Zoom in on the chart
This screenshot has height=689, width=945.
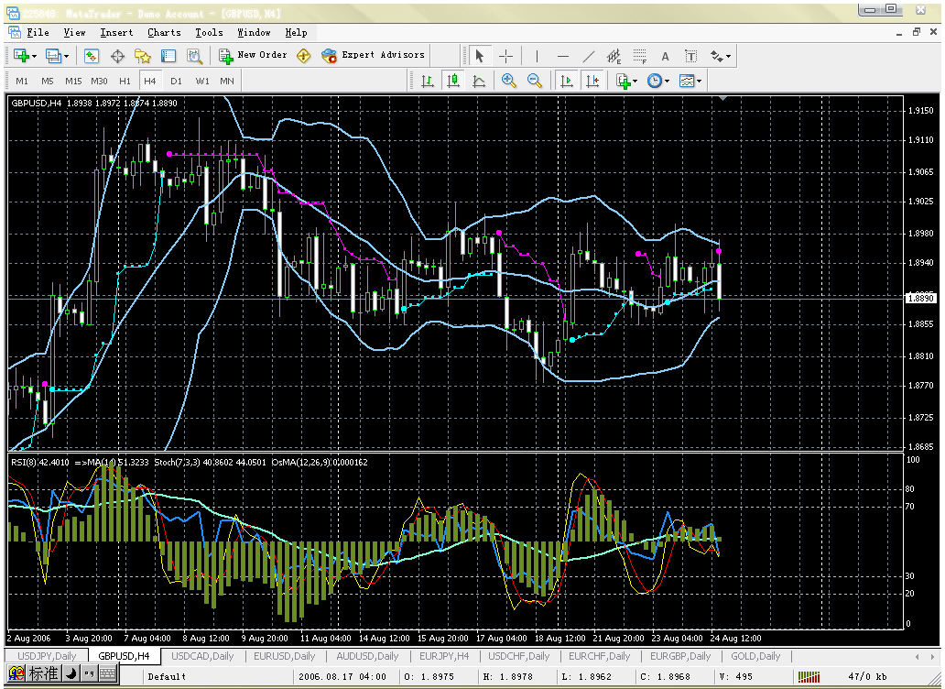[x=509, y=81]
